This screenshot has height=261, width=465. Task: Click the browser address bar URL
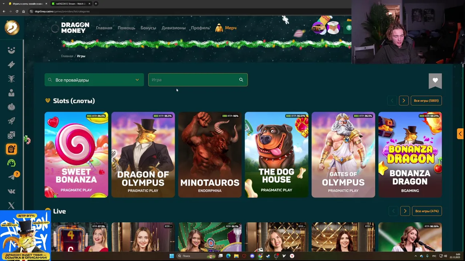point(62,11)
